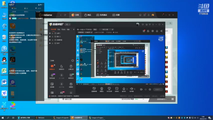Open 辅助设置 in WeGame

67,99
